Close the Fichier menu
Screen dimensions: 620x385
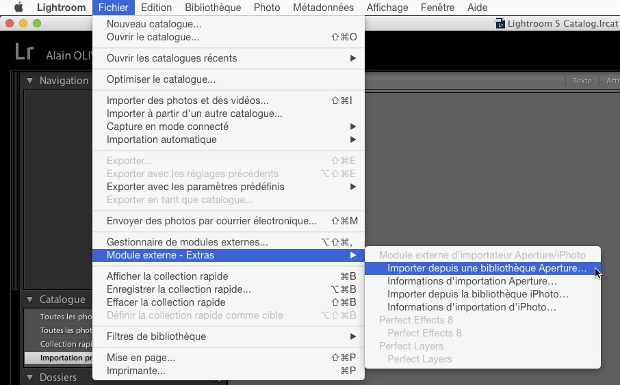click(114, 7)
